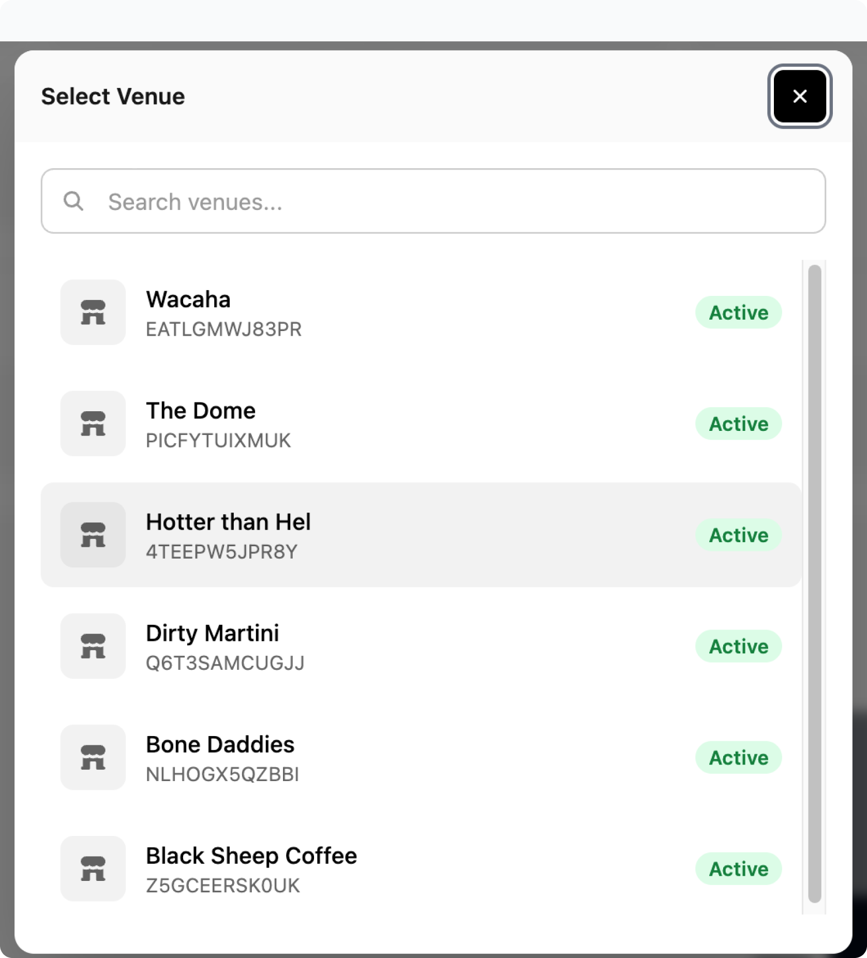The height and width of the screenshot is (958, 867).
Task: Click the magnifying glass search icon
Action: pos(73,201)
